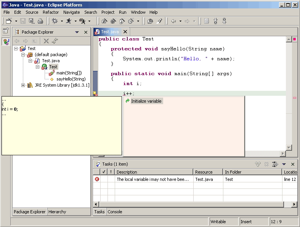Click the Run running-man icon
The width and height of the screenshot is (300, 227).
tap(69, 21)
